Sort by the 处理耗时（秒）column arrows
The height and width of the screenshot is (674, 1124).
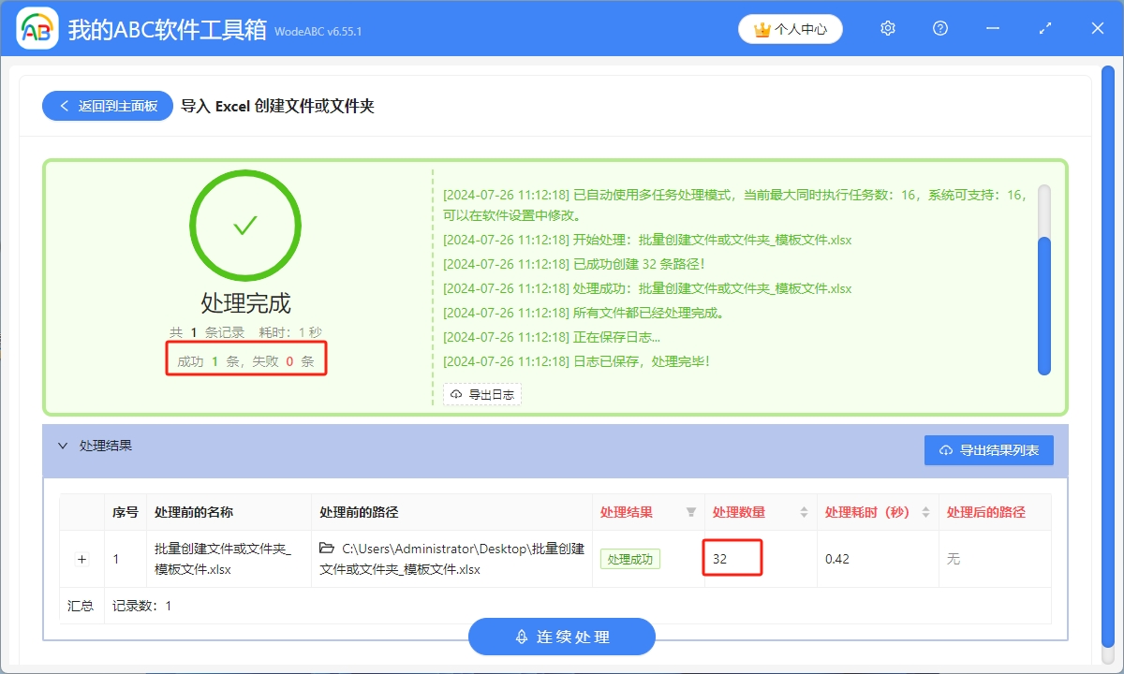click(925, 512)
